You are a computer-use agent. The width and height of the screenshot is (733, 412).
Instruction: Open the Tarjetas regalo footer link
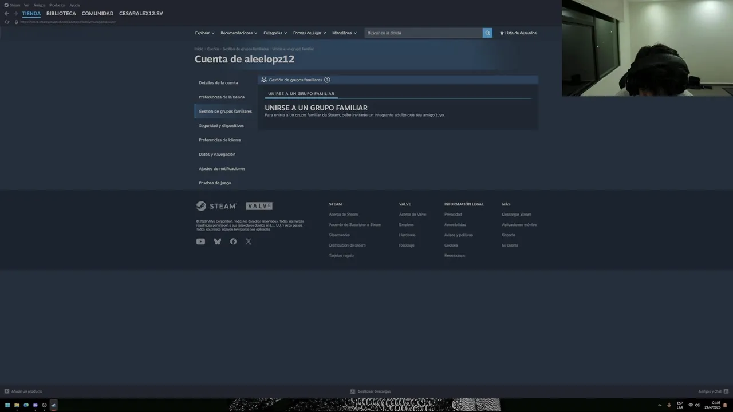coord(341,256)
